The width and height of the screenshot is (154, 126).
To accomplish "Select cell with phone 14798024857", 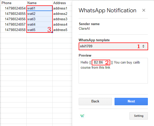I will coord(14,24).
